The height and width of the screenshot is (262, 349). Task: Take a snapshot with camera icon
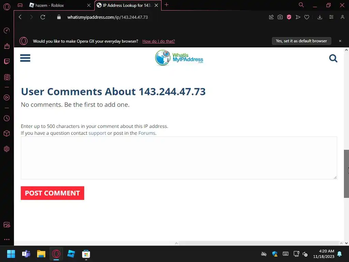[x=280, y=17]
